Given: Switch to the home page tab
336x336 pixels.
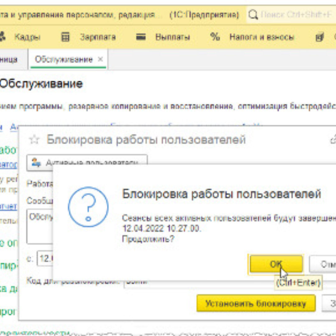Looking at the screenshot, I should coord(9,59).
